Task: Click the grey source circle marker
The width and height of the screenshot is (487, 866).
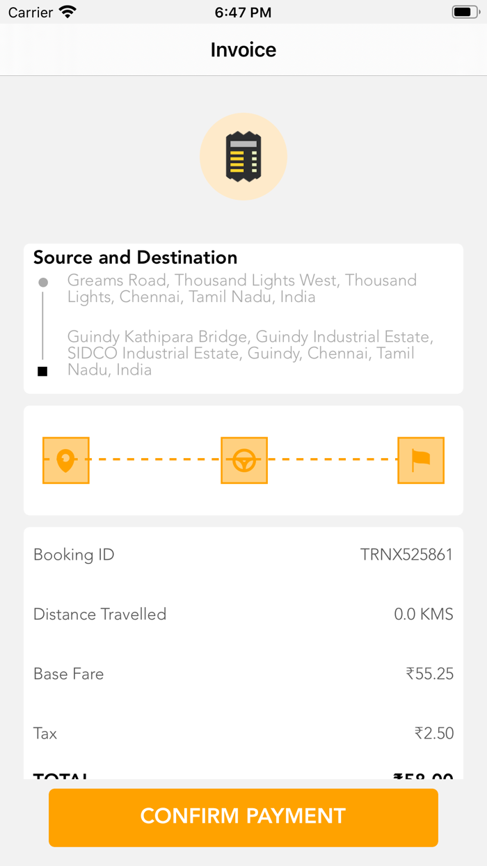Action: (x=43, y=283)
